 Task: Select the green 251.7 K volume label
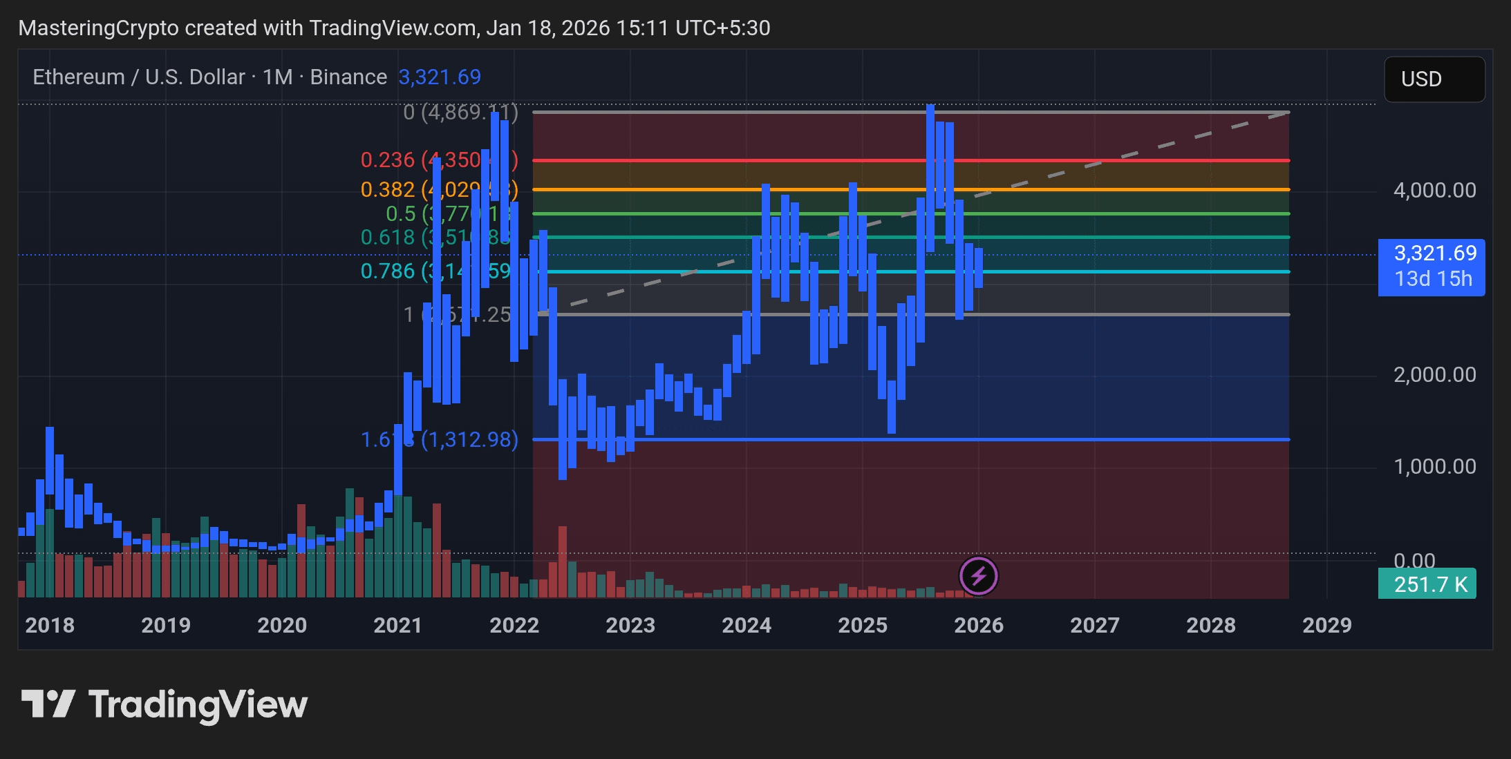[1427, 584]
